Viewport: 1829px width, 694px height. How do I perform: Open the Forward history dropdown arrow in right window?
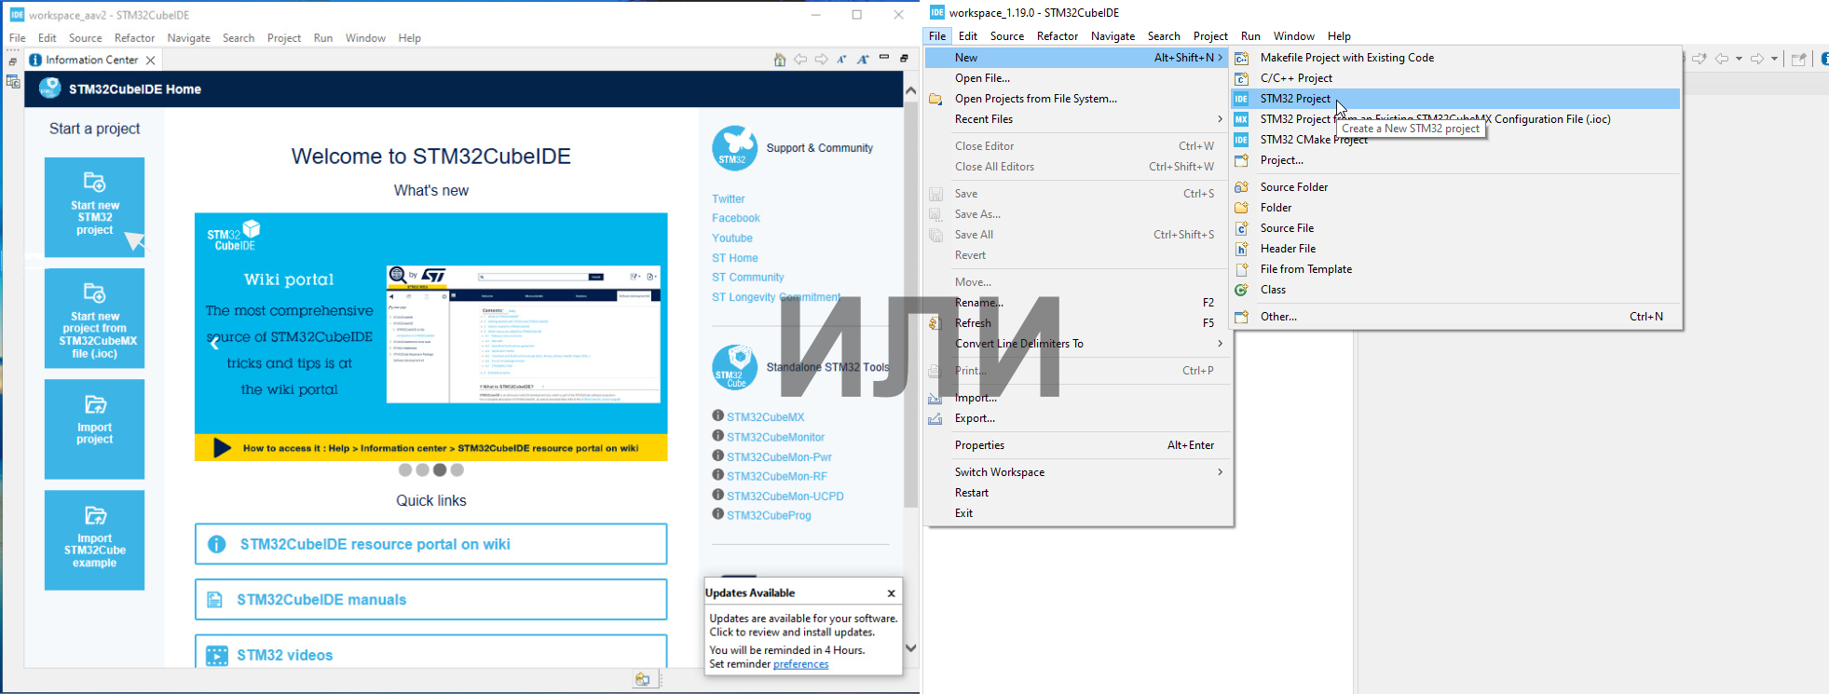(1774, 59)
